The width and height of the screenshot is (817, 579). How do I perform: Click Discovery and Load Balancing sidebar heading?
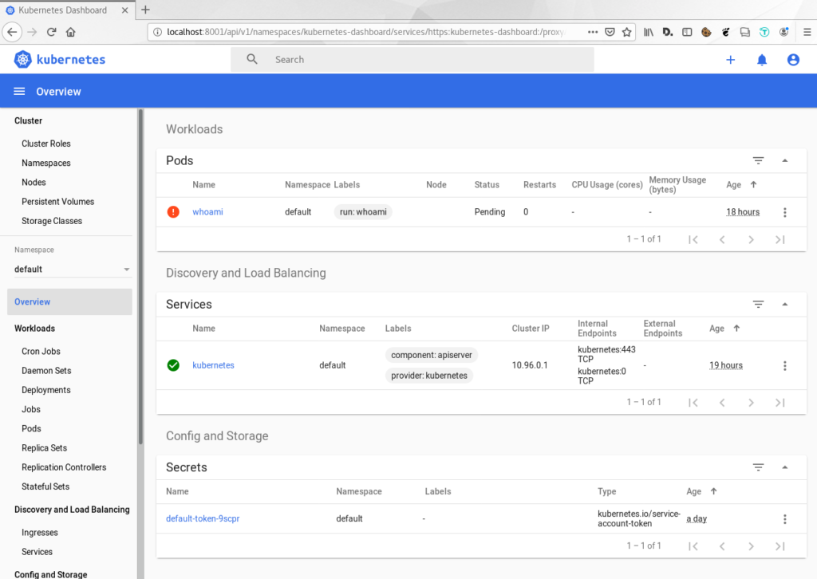pos(72,510)
